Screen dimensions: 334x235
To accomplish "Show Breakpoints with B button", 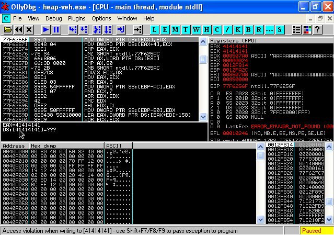I will click(248, 30).
